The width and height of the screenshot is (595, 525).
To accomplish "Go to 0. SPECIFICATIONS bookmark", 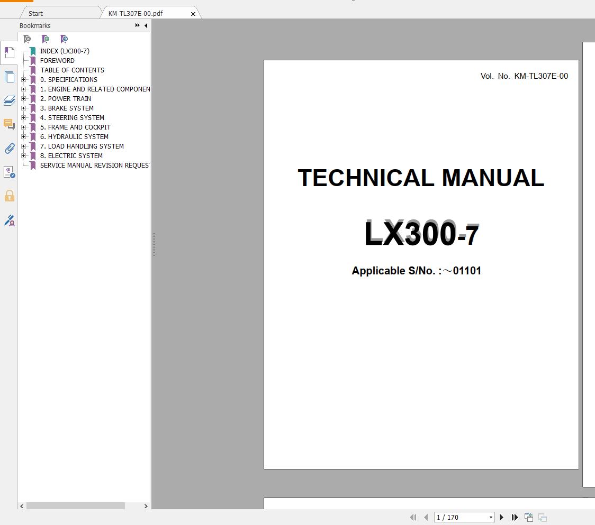I will (69, 80).
